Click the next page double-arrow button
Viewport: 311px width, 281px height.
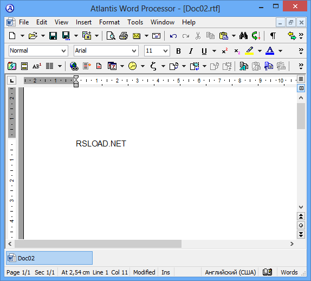click(x=301, y=234)
